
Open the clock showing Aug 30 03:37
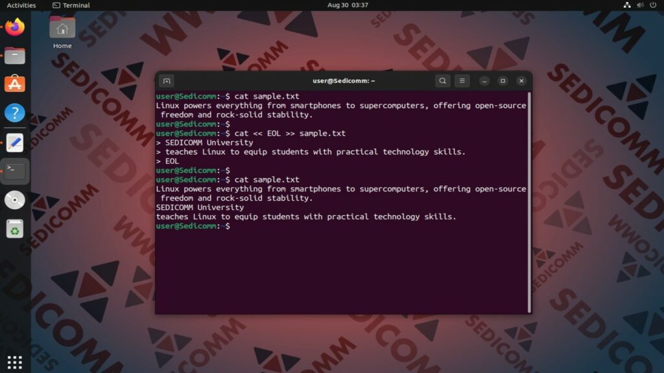(x=348, y=5)
